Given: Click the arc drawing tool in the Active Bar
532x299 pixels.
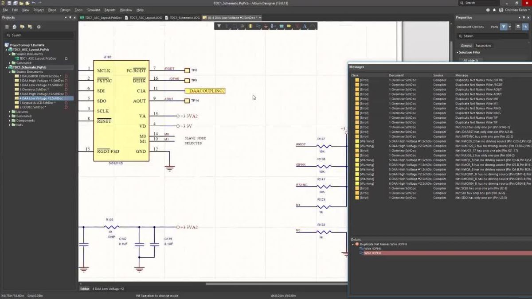Looking at the screenshot, I should coord(313,26).
